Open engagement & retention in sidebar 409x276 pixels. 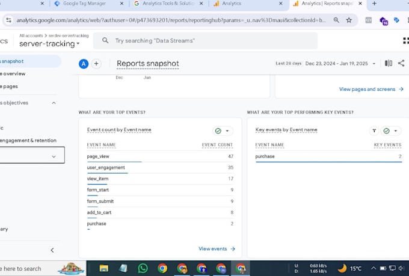pyautogui.click(x=28, y=140)
